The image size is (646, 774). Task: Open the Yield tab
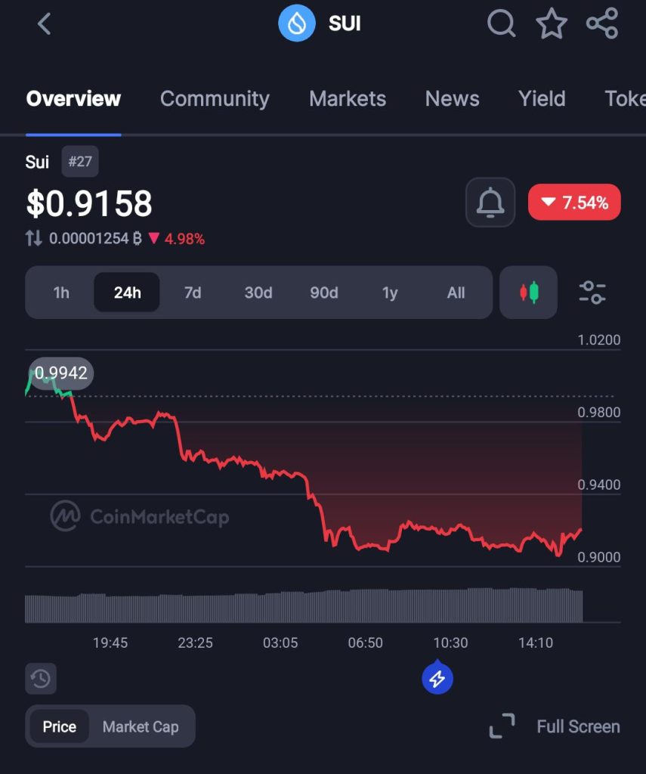tap(542, 99)
